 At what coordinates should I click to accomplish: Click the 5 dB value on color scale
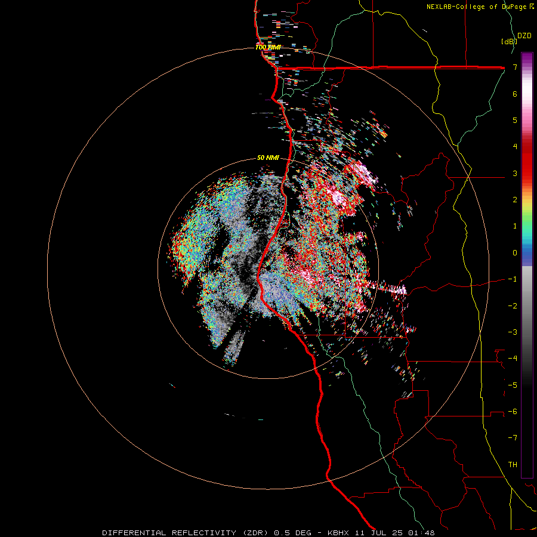click(x=515, y=120)
